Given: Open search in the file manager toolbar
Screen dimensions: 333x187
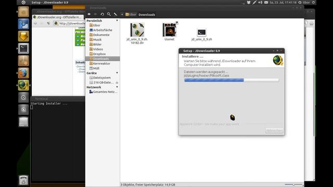Looking at the screenshot, I should [109, 14].
